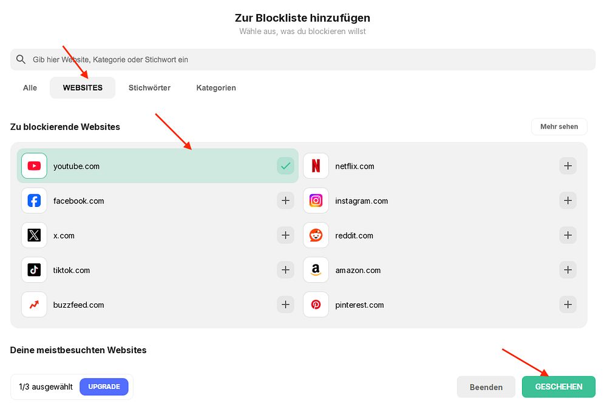
Task: Click the Pinterest logo icon
Action: 316,305
